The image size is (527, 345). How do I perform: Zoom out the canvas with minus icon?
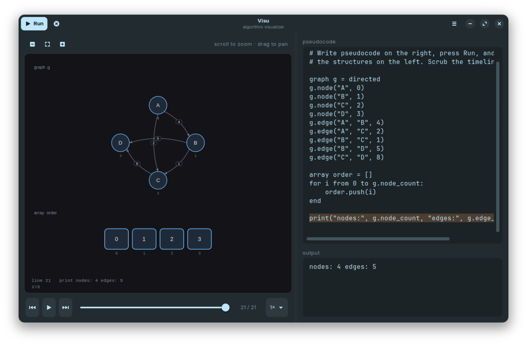point(33,44)
